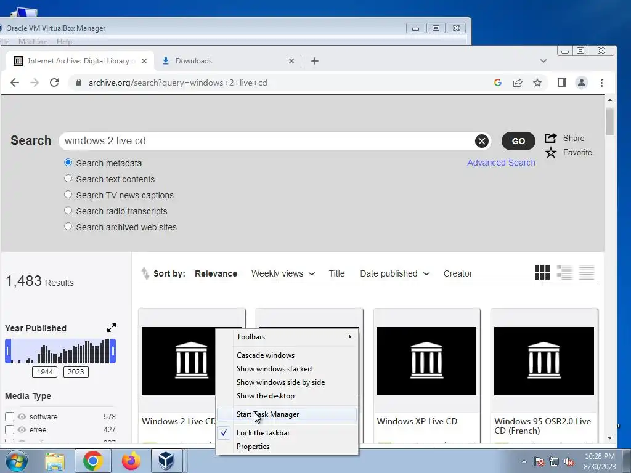Image resolution: width=631 pixels, height=473 pixels.
Task: Open tab search chevron in Chrome
Action: [x=543, y=61]
